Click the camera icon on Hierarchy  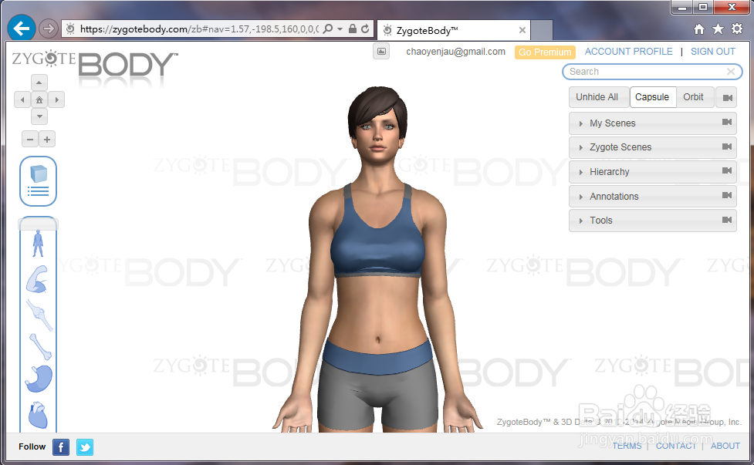(x=726, y=170)
